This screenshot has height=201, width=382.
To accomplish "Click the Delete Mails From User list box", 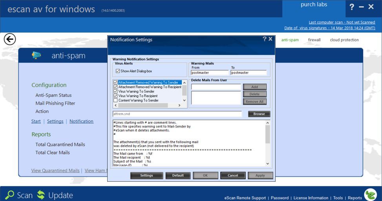I will coord(216,98).
